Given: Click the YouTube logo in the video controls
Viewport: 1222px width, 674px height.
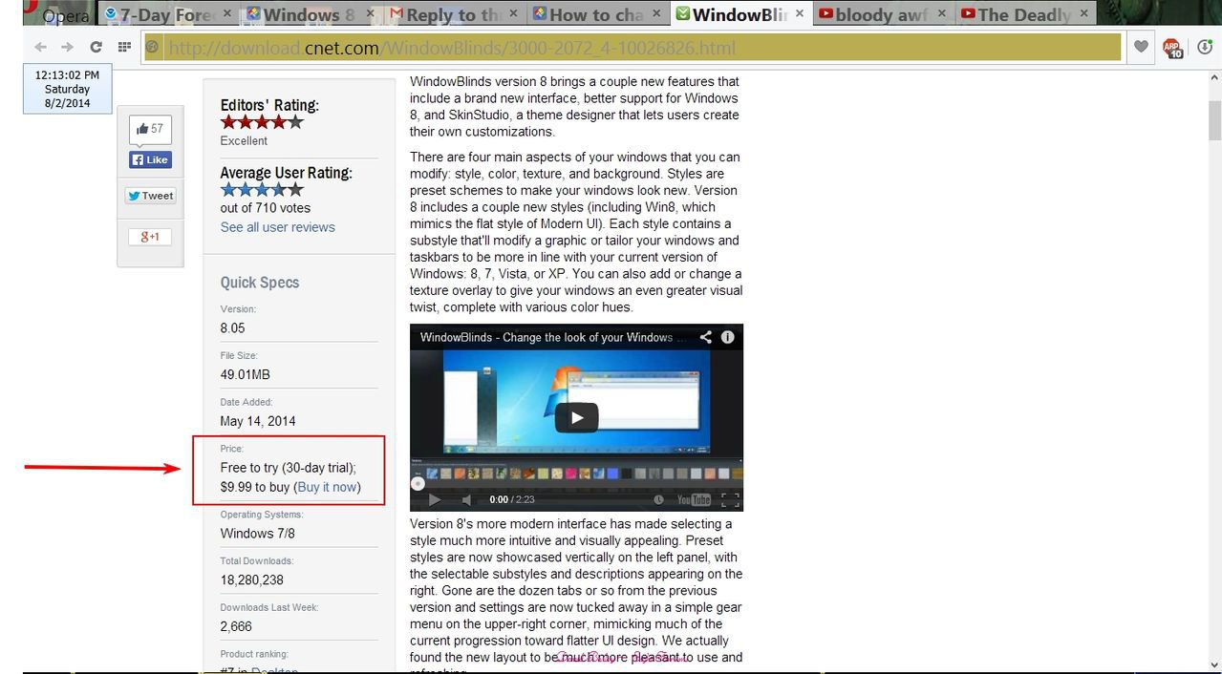Looking at the screenshot, I should [694, 499].
